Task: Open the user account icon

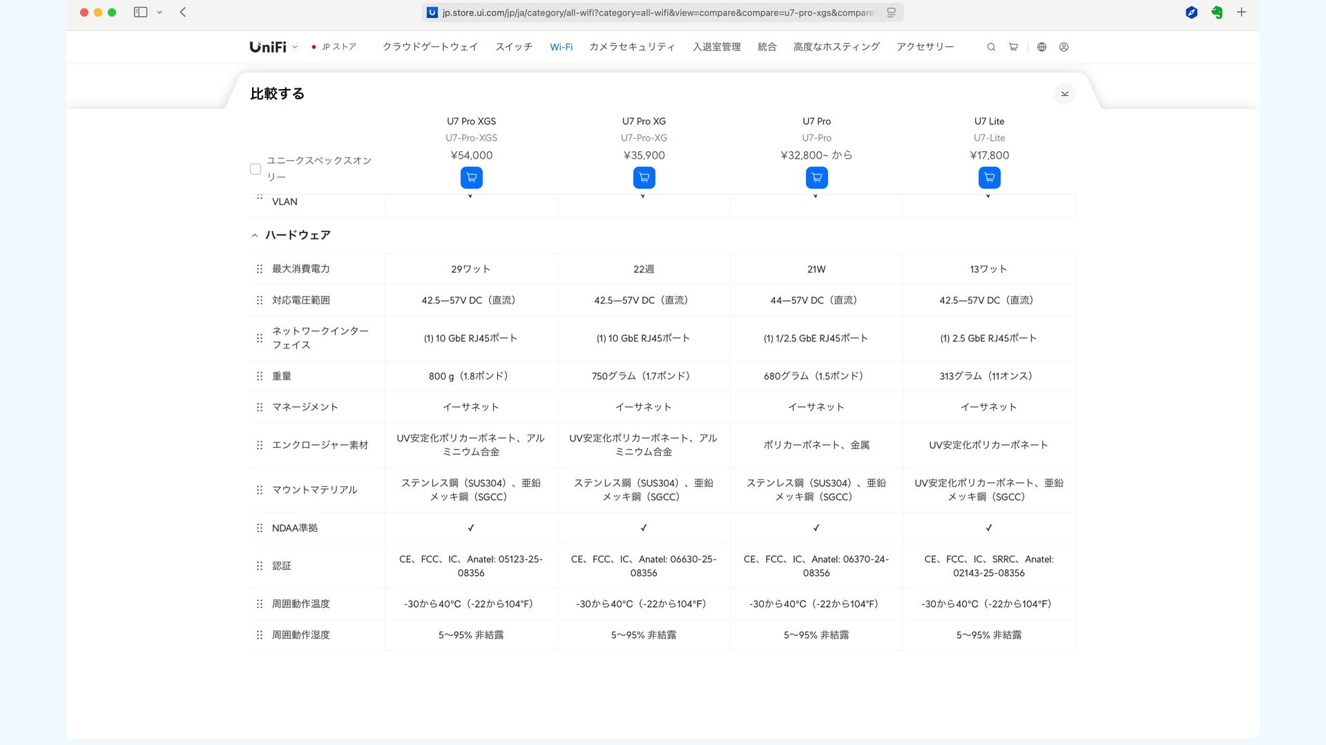Action: click(x=1064, y=47)
